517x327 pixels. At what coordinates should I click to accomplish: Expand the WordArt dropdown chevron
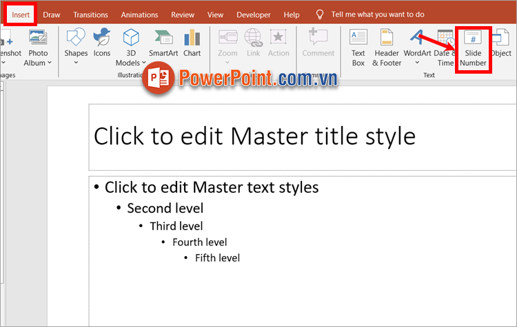(x=417, y=62)
